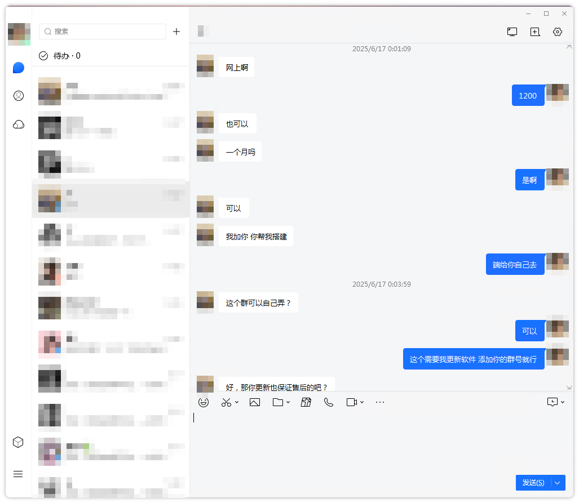Screen dimensions: 579x503
Task: Expand the video call dropdown arrow
Action: click(x=361, y=403)
